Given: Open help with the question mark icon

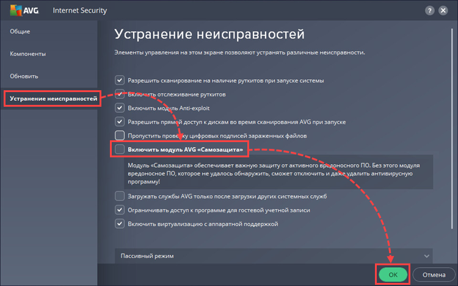Looking at the screenshot, I should click(429, 11).
